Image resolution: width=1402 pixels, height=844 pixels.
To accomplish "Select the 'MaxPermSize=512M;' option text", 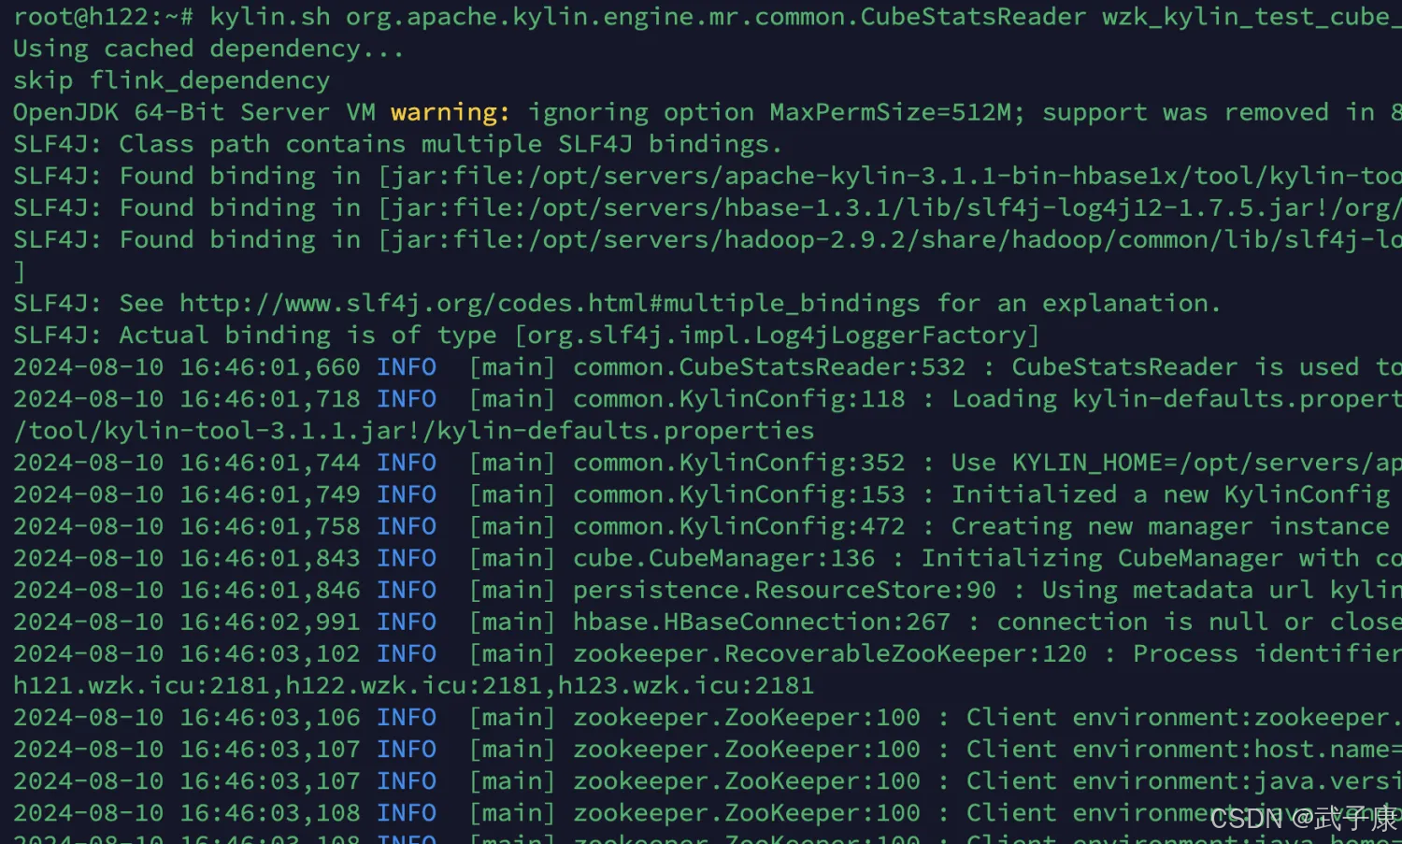I will tap(898, 112).
